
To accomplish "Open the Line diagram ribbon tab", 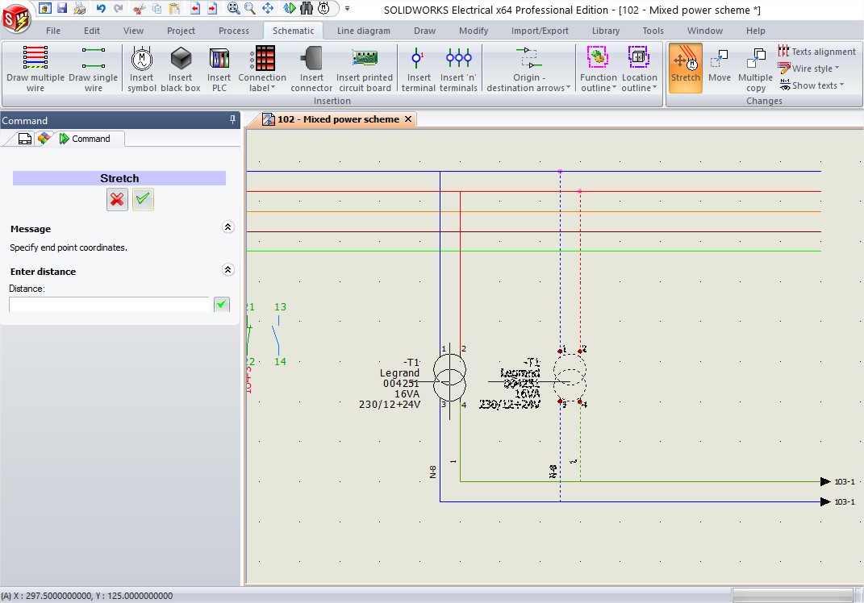I will pyautogui.click(x=363, y=31).
